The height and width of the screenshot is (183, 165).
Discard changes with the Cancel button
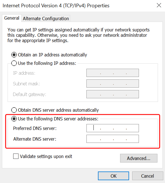[148, 176]
